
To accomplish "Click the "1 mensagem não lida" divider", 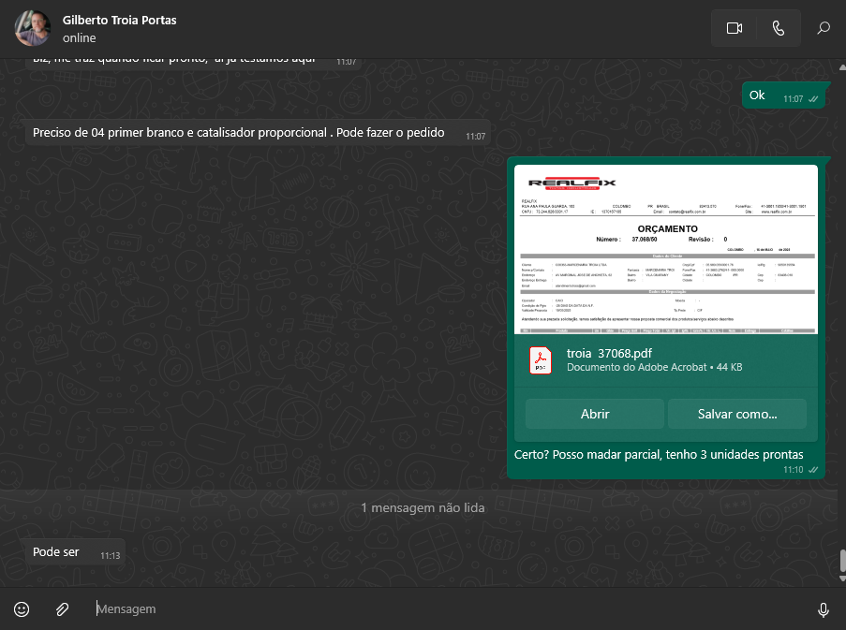I will tap(423, 507).
